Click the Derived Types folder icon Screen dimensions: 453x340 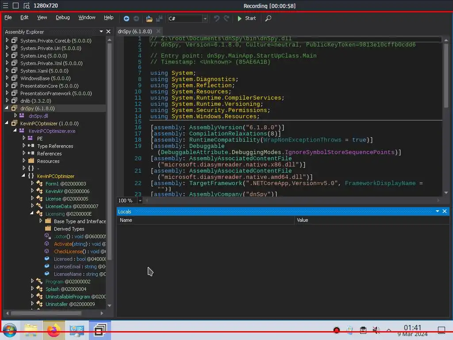[48, 228]
